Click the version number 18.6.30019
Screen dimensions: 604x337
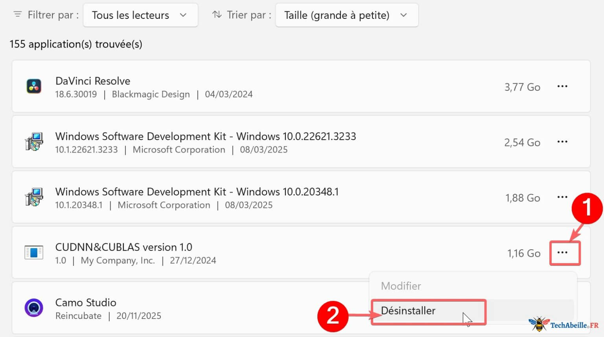pos(76,94)
